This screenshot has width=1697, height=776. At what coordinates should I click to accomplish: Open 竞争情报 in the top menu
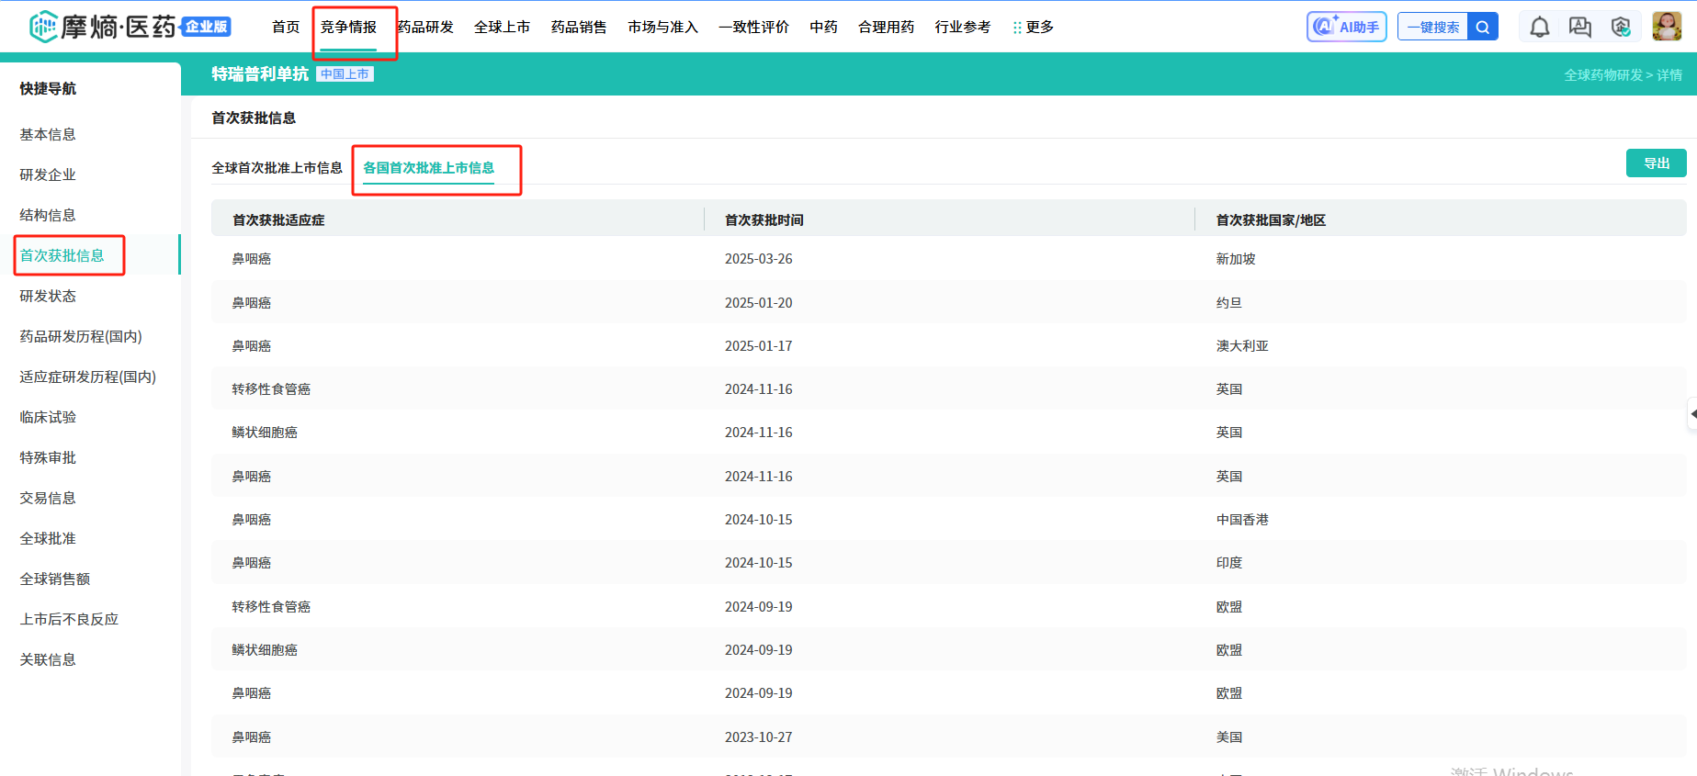[x=348, y=28]
